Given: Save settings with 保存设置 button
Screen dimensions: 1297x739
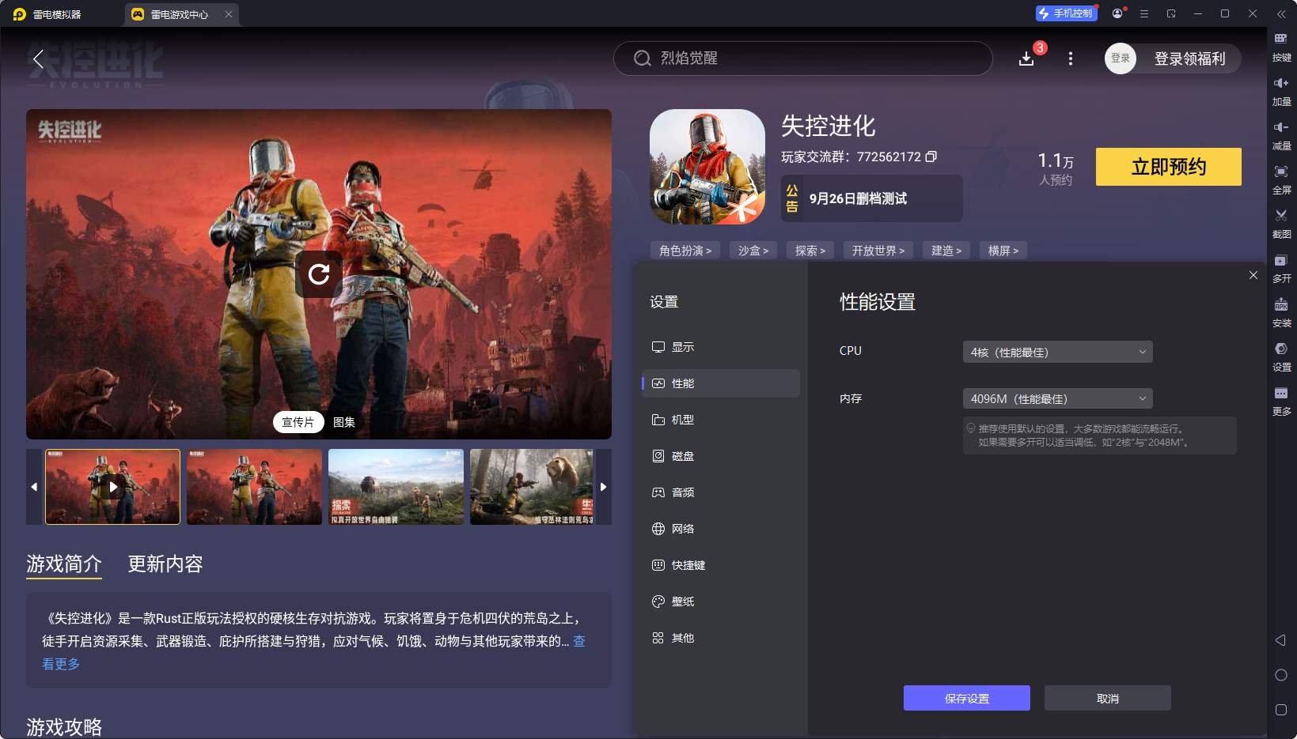Looking at the screenshot, I should (966, 698).
